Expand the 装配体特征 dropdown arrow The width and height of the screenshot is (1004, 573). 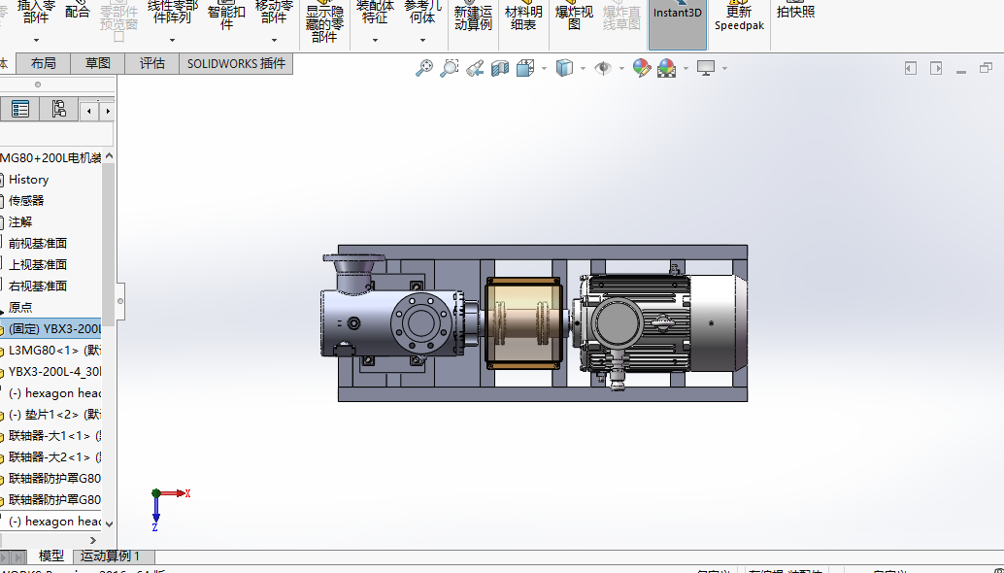point(375,41)
